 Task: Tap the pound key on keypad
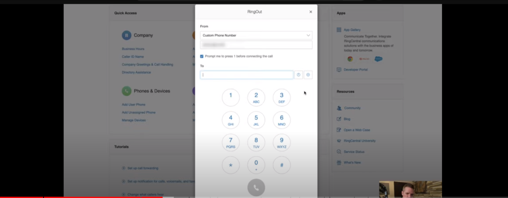click(282, 165)
